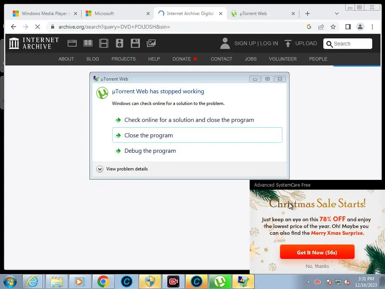Open the Web (Wayback) media icon
385x289 pixels.
pyautogui.click(x=72, y=43)
